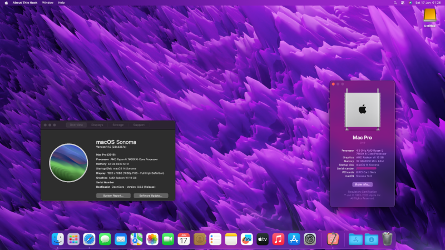Image resolution: width=445 pixels, height=250 pixels.
Task: Click the Version 14.0 build text
Action: coord(111,147)
